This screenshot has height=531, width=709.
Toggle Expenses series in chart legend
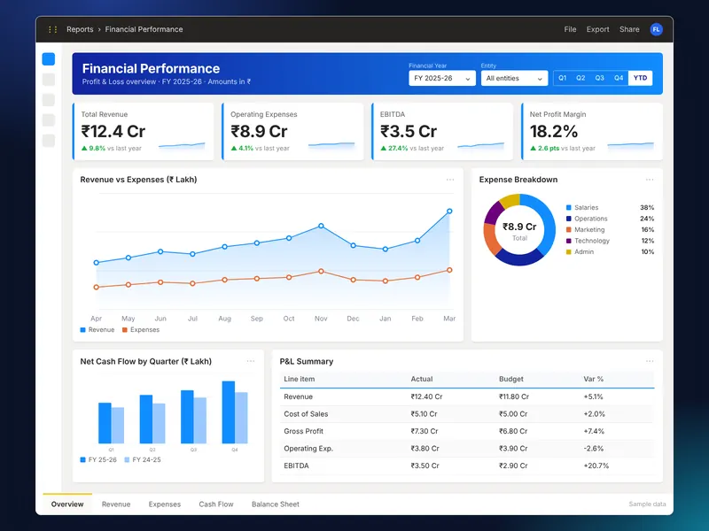click(x=141, y=330)
